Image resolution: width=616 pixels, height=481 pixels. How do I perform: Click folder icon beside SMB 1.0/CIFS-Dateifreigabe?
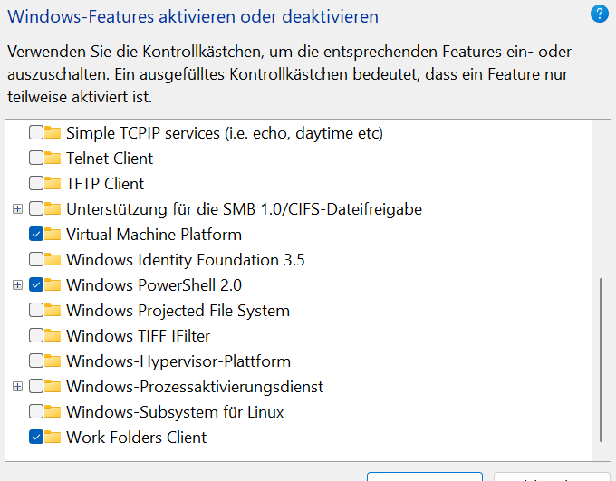[x=53, y=208]
